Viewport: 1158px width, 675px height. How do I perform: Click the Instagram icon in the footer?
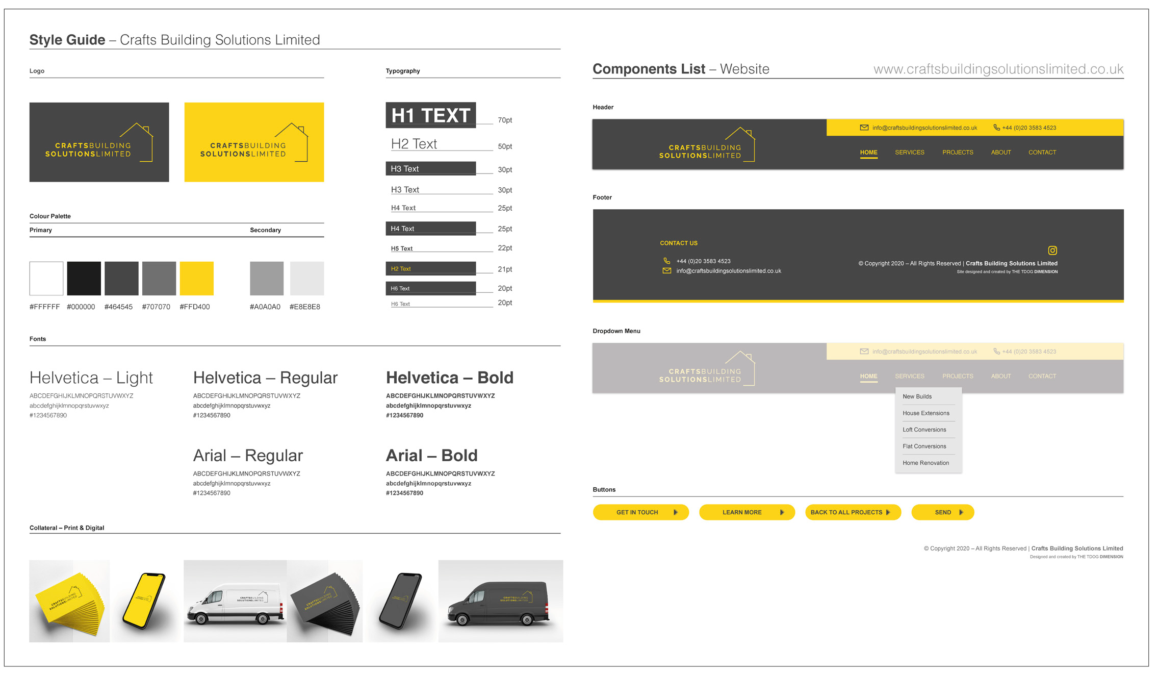1052,251
